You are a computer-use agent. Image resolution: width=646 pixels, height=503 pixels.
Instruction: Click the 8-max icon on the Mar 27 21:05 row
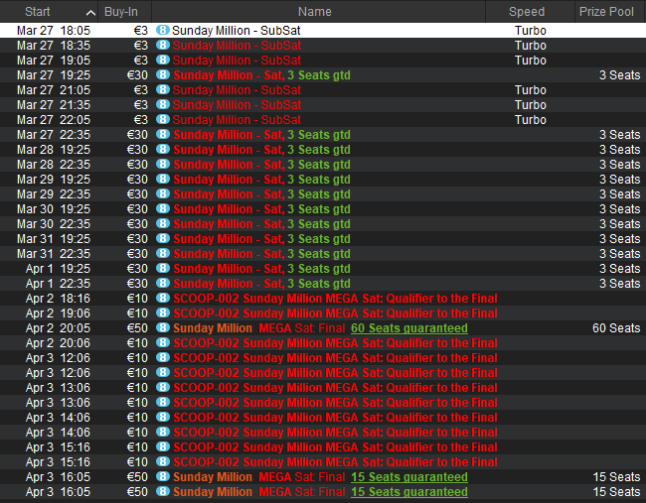163,89
